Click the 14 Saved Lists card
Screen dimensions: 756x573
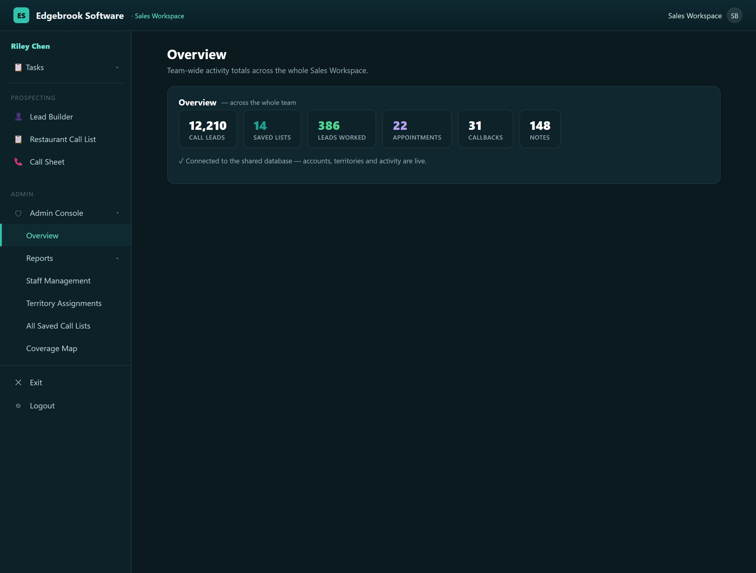[272, 129]
